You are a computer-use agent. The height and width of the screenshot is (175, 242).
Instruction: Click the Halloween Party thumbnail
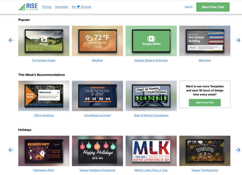[x=44, y=151]
